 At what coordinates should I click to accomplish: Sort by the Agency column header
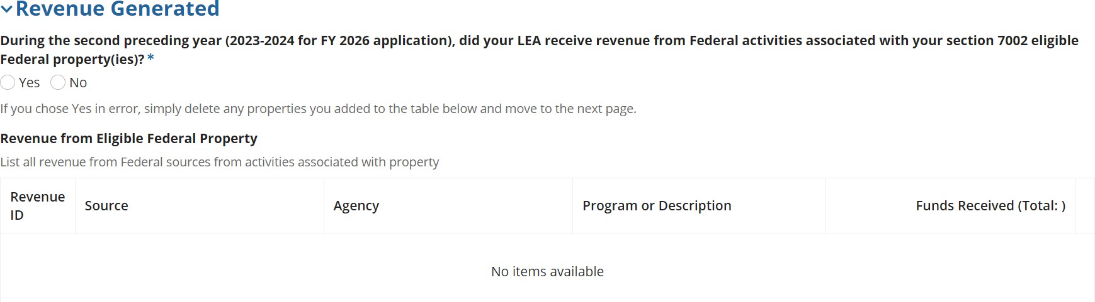[356, 206]
